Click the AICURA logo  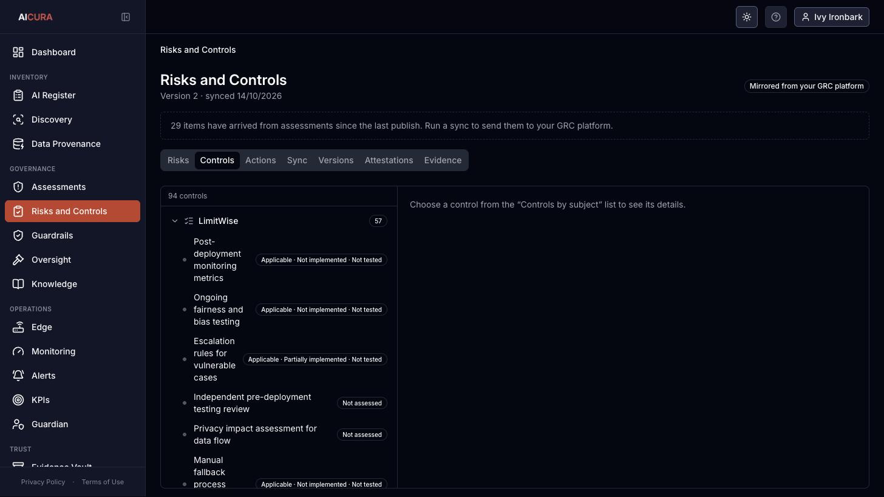click(x=35, y=17)
